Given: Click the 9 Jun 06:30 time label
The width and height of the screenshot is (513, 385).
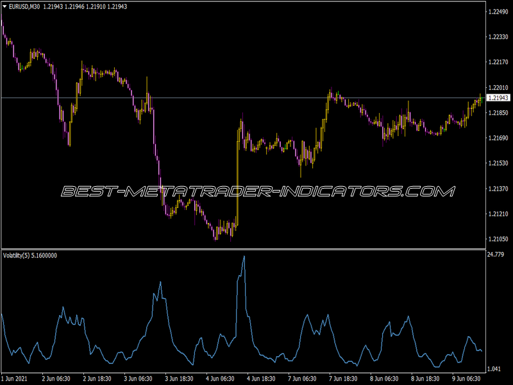Looking at the screenshot, I should point(467,379).
